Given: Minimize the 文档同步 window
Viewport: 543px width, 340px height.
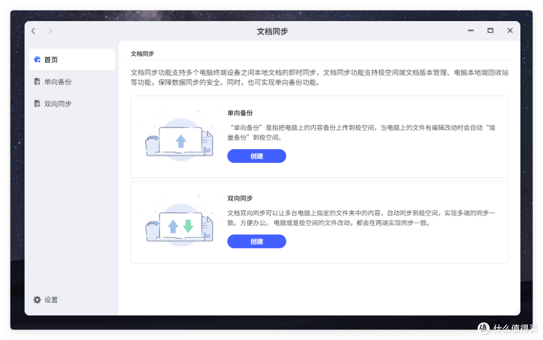Looking at the screenshot, I should [x=471, y=31].
